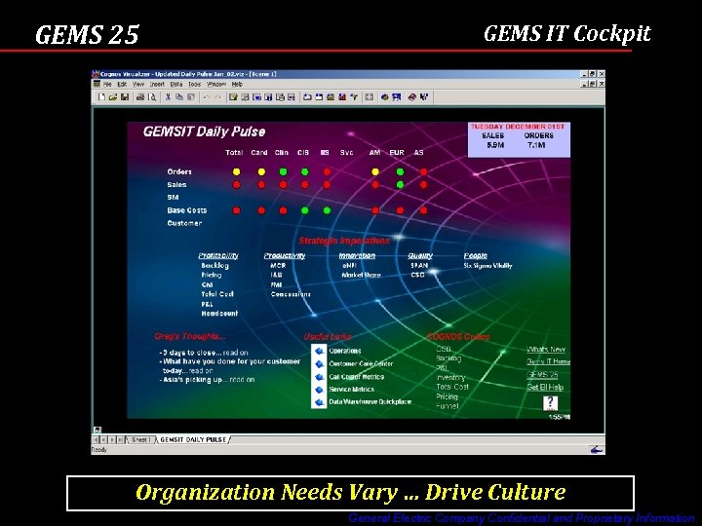Click the Copy toolbar icon
Screen dimensions: 702x526
click(179, 97)
